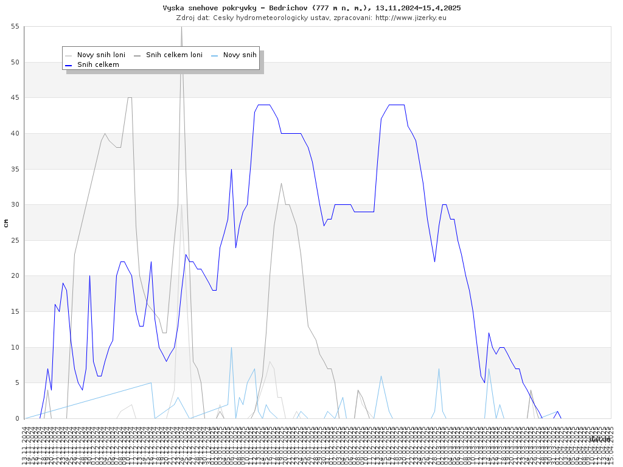Select the 'Snih celkem' legend label
The image size is (623, 467).
click(98, 65)
